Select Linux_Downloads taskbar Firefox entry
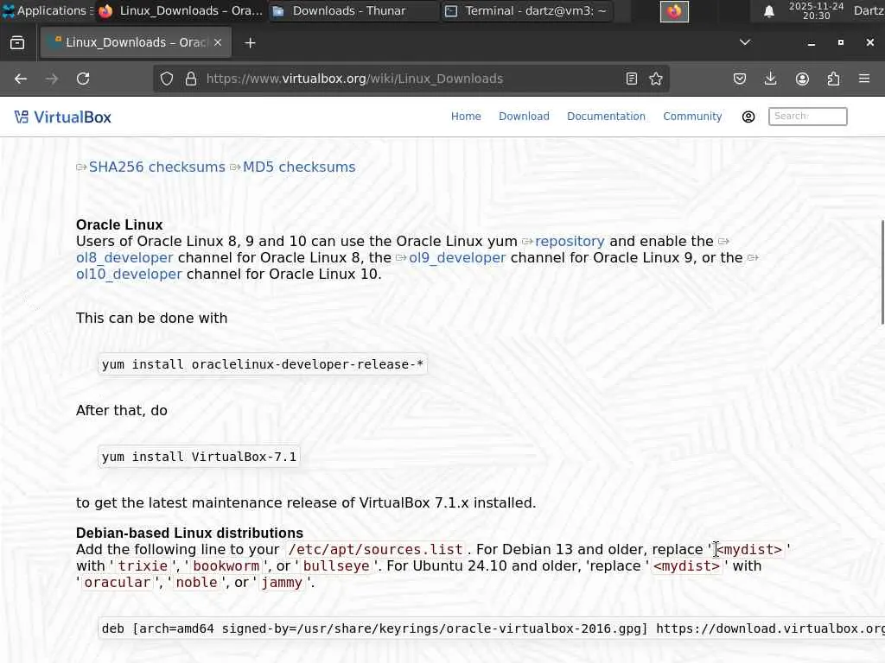This screenshot has width=885, height=663. pos(180,10)
